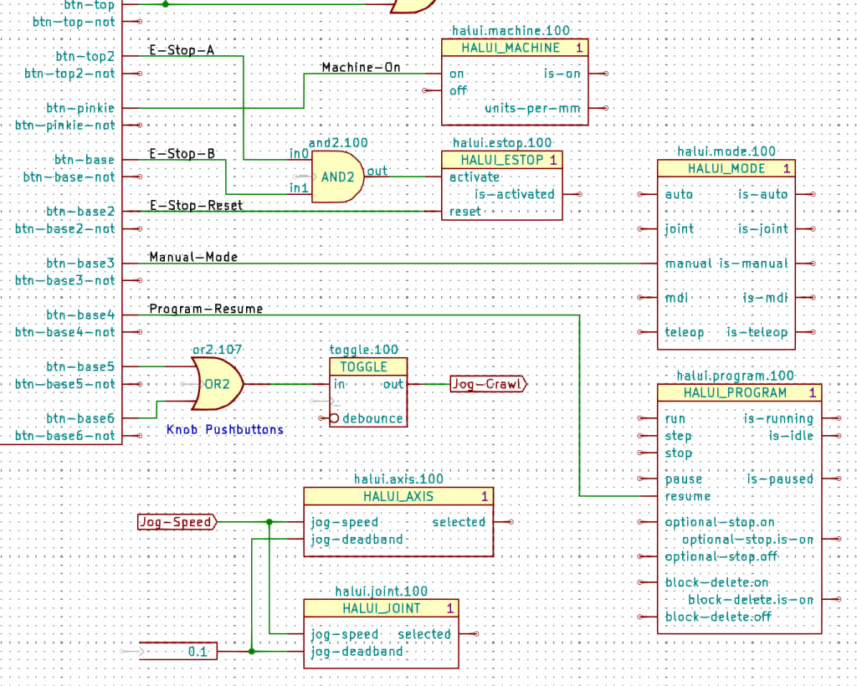Open the Jog-Crawl hierarchical label
The width and height of the screenshot is (857, 686).
488,384
